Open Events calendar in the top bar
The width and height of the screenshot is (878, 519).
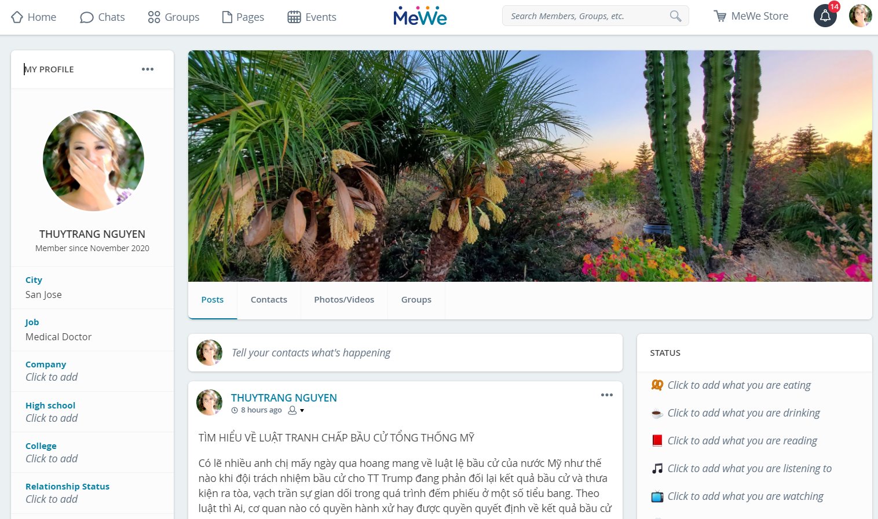click(312, 17)
